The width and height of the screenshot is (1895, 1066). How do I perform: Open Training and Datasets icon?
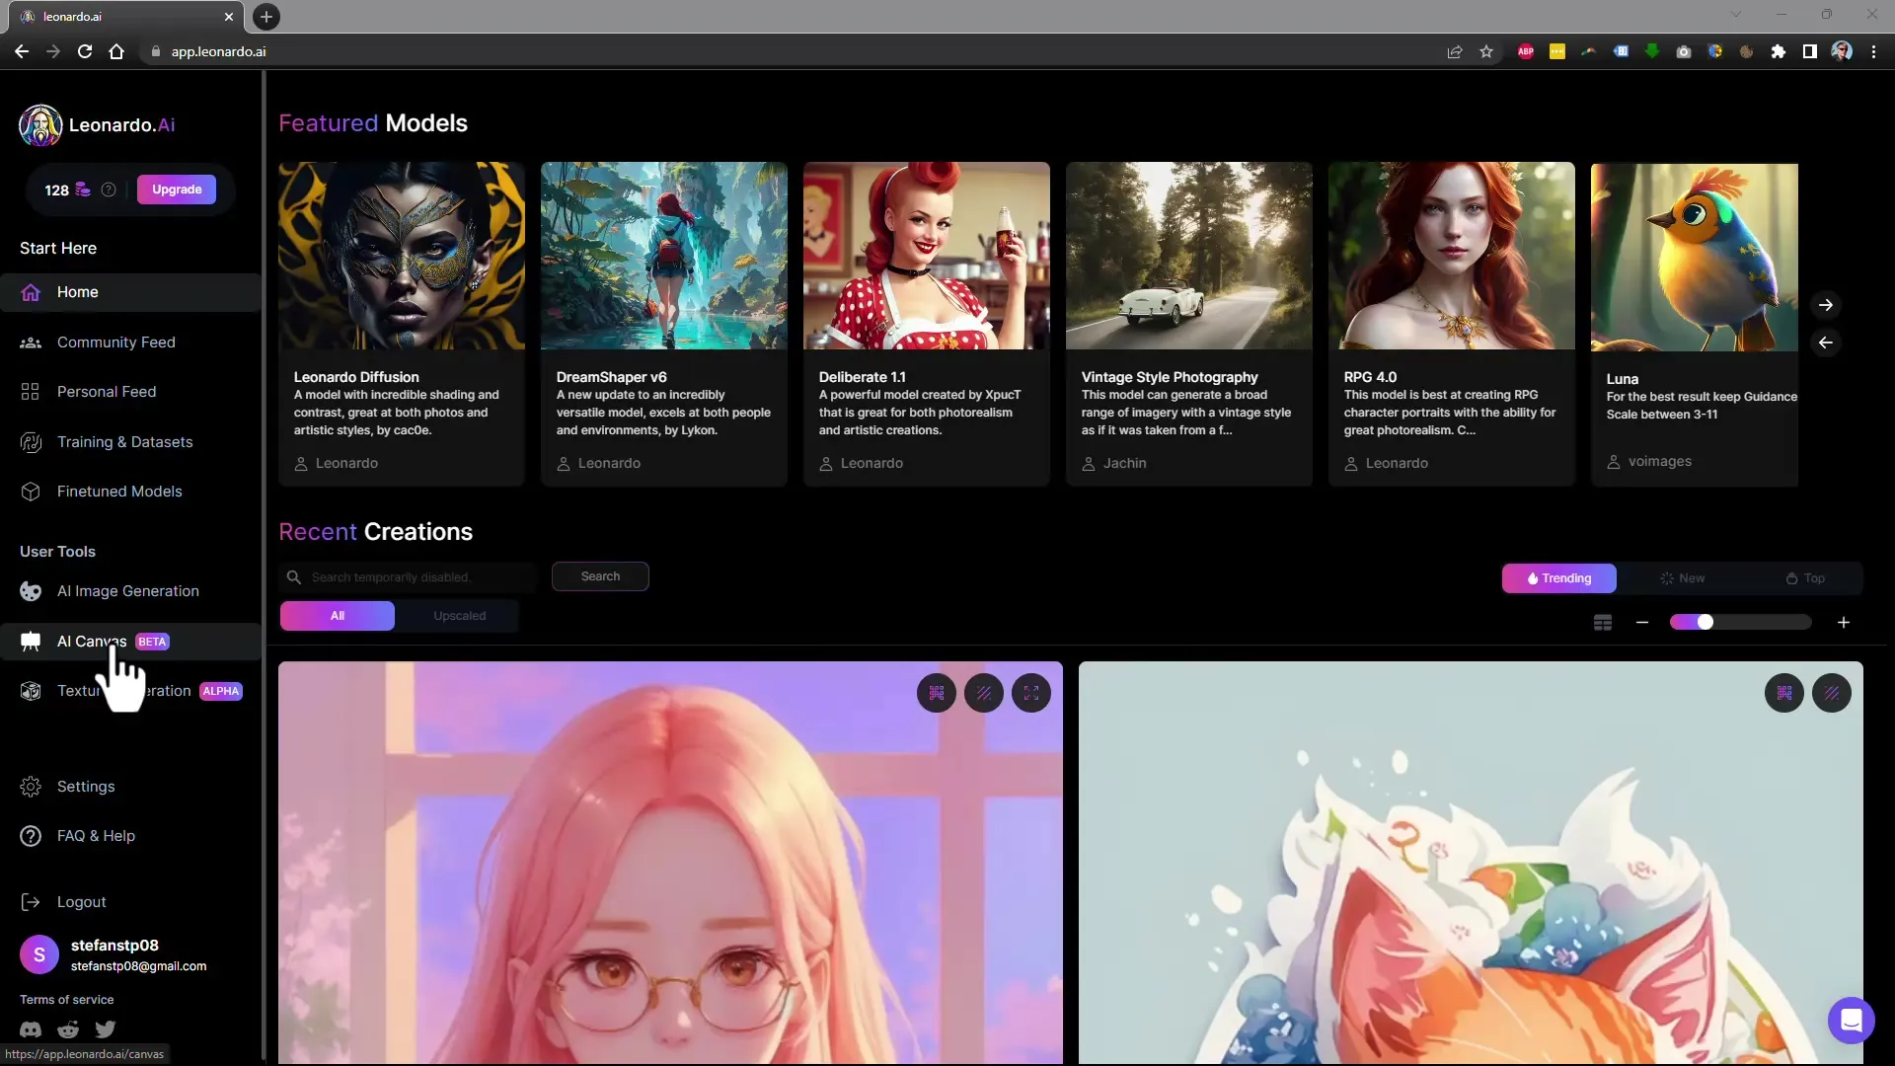[x=30, y=441]
